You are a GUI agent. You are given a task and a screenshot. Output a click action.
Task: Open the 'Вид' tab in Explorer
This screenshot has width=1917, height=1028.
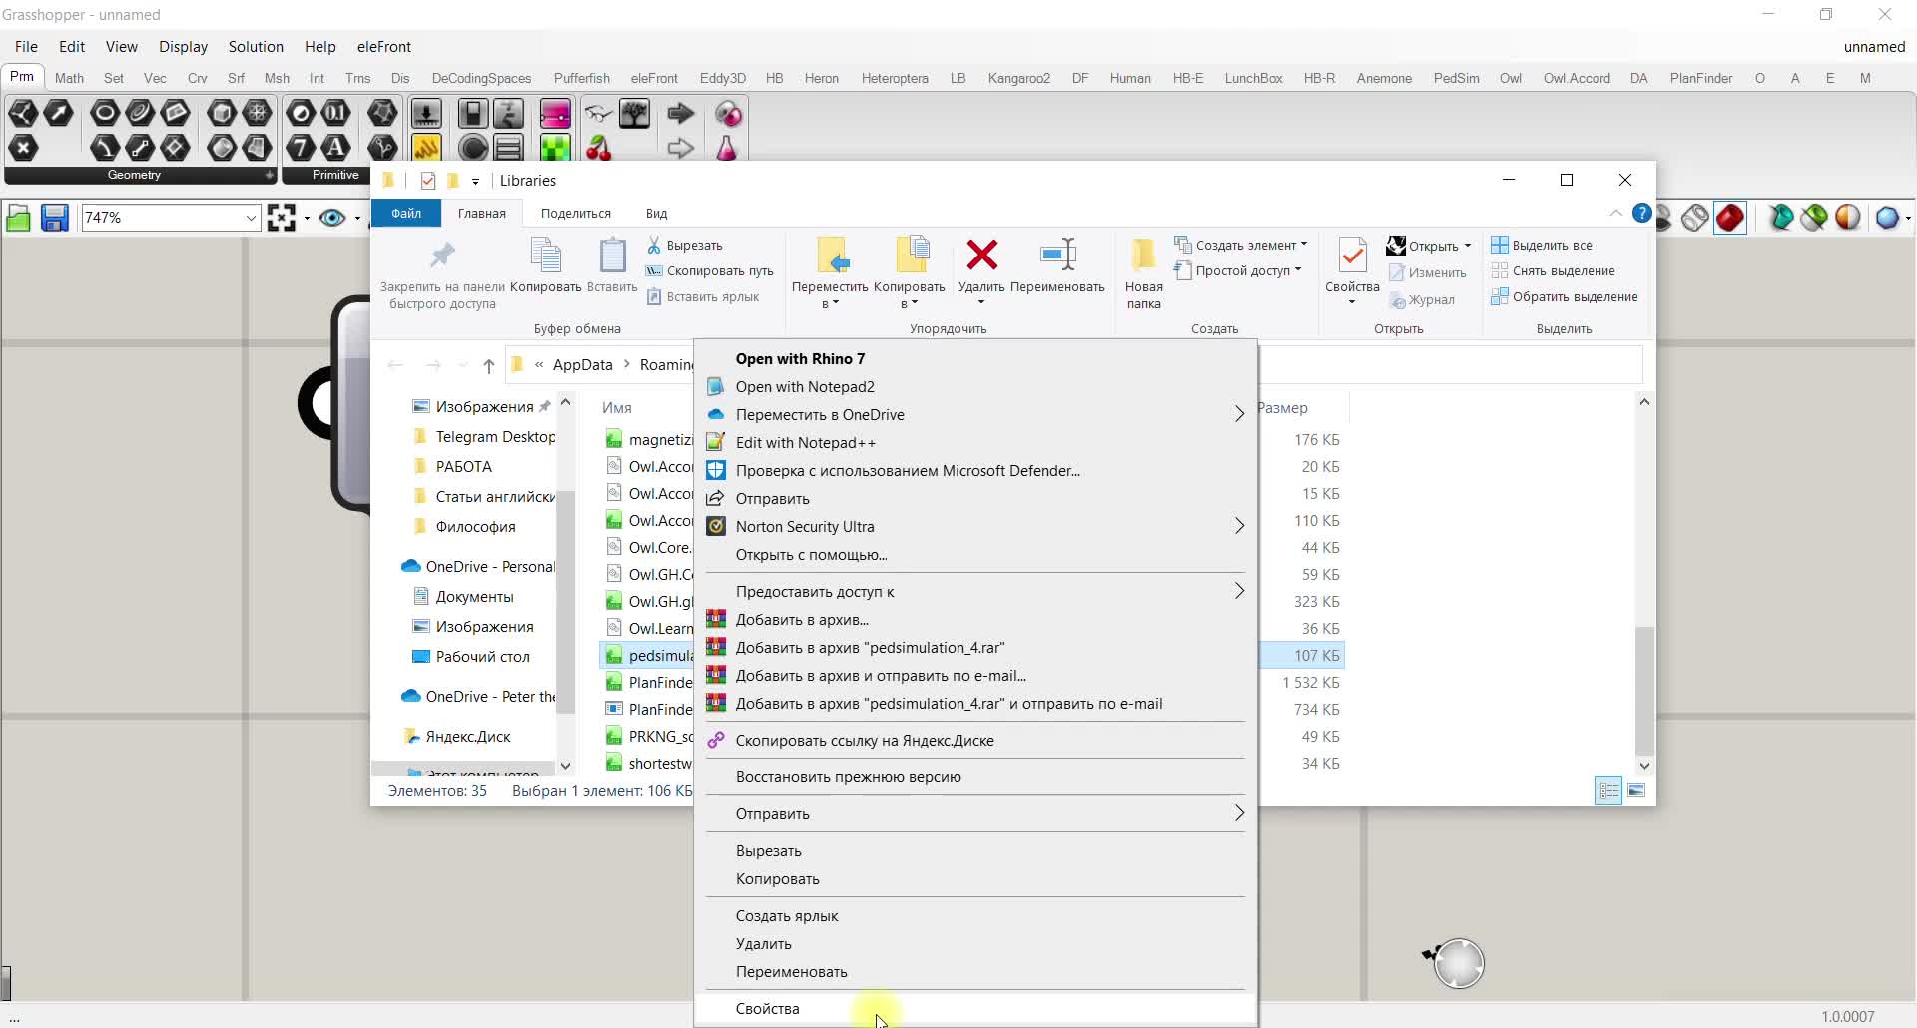656,213
